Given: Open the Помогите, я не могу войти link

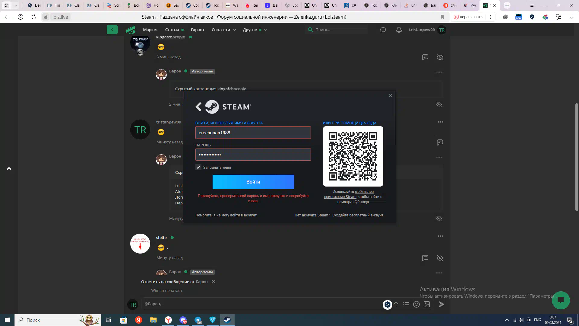Looking at the screenshot, I should click(x=226, y=215).
